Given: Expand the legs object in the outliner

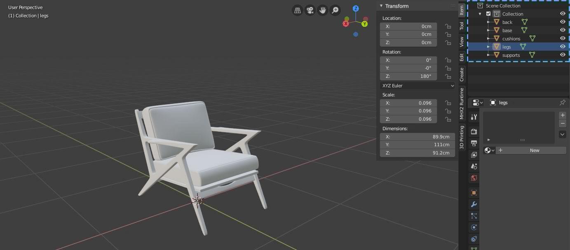Looking at the screenshot, I should coord(488,47).
